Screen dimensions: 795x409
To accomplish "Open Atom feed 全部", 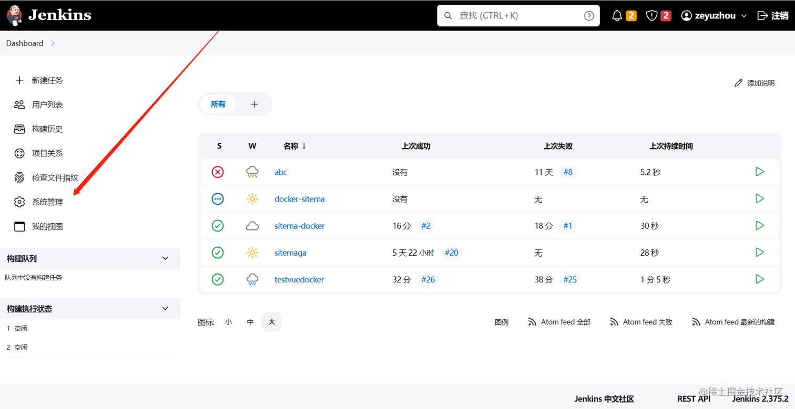I will [x=559, y=322].
